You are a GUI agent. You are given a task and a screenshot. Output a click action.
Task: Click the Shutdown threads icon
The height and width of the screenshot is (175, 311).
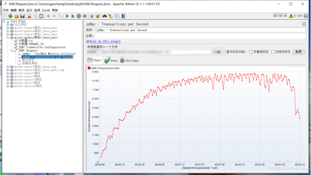84,16
